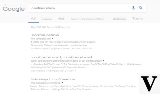Click the www.configurehow.com/telefonia URL text
The width and height of the screenshot is (160, 94).
[45, 83]
